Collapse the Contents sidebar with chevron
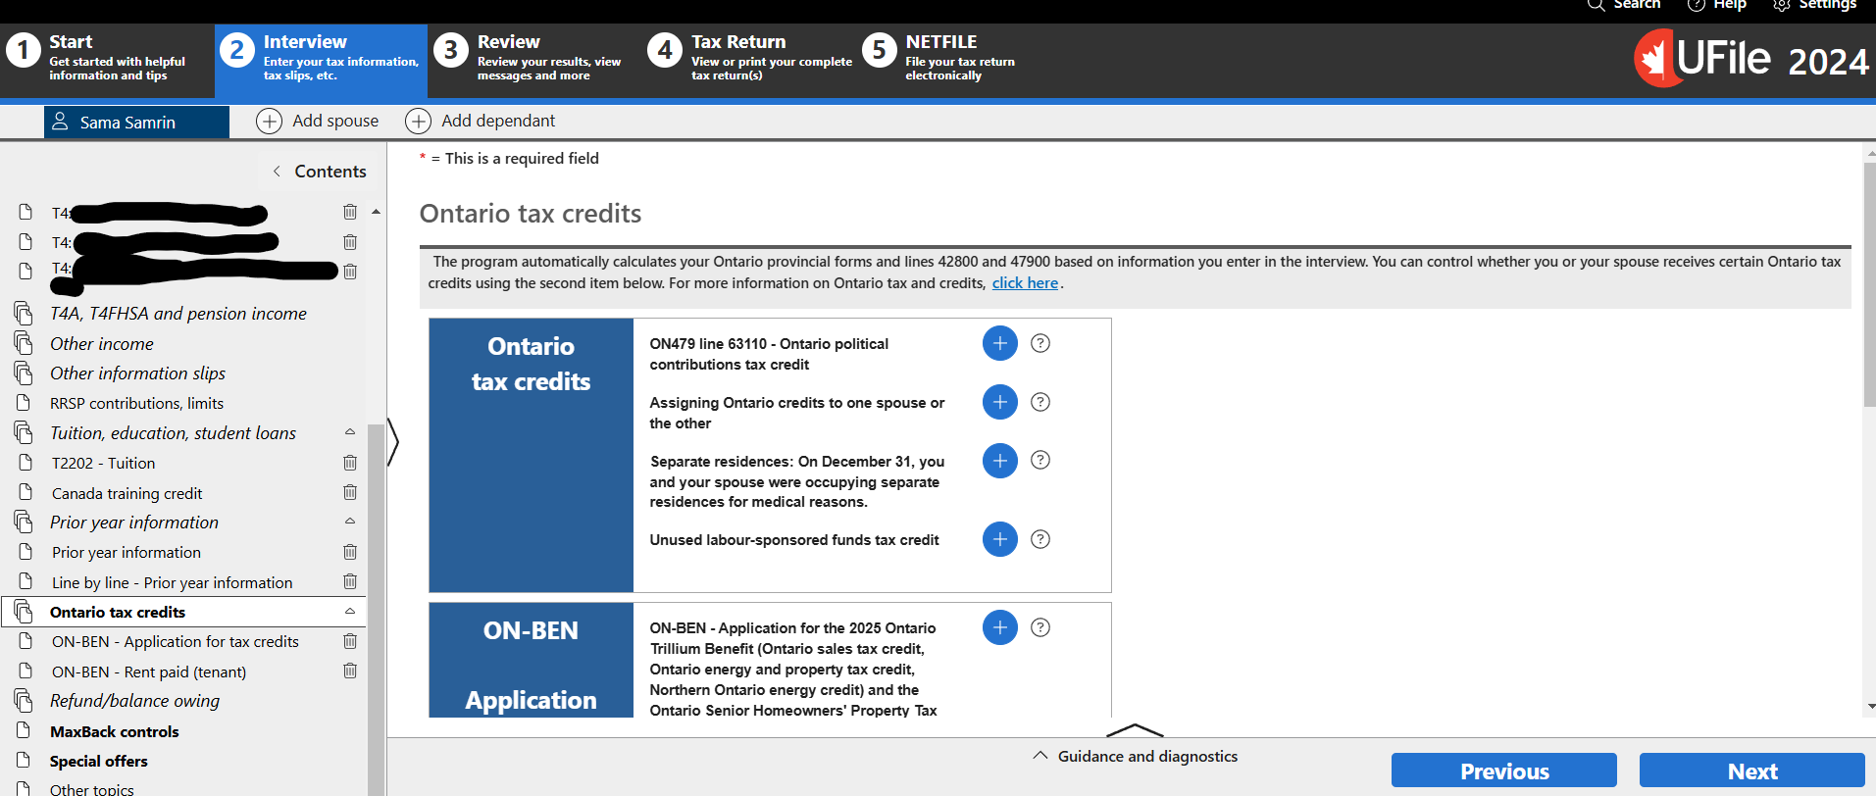 coord(277,172)
